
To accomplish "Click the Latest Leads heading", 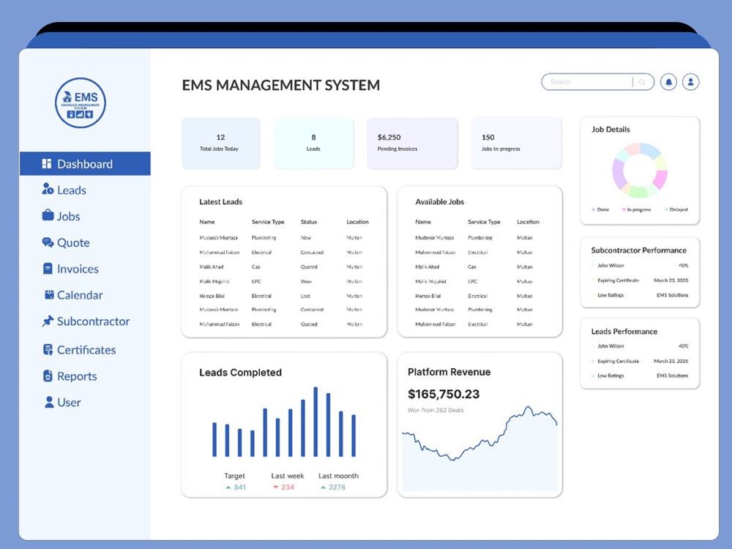I will click(x=221, y=202).
